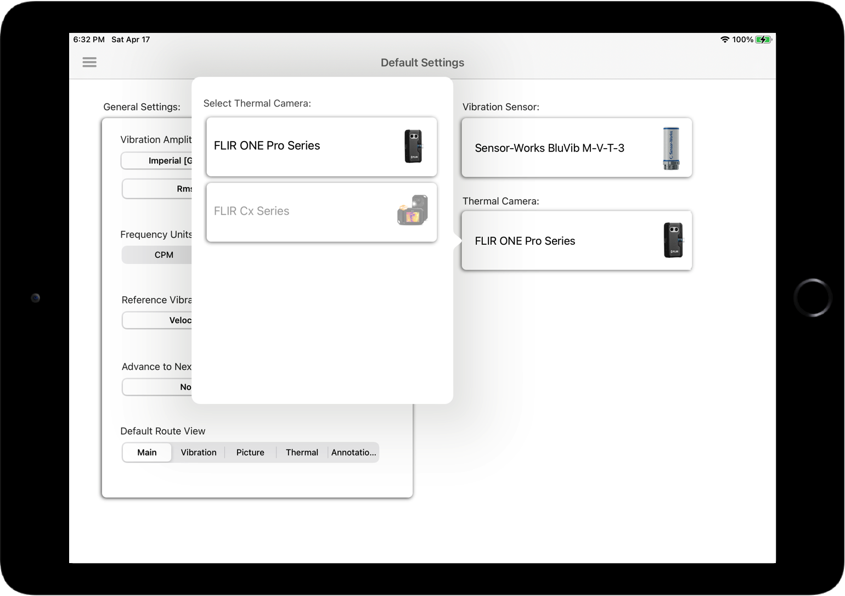Select Vibration as default route view
The width and height of the screenshot is (845, 596).
[x=199, y=452]
